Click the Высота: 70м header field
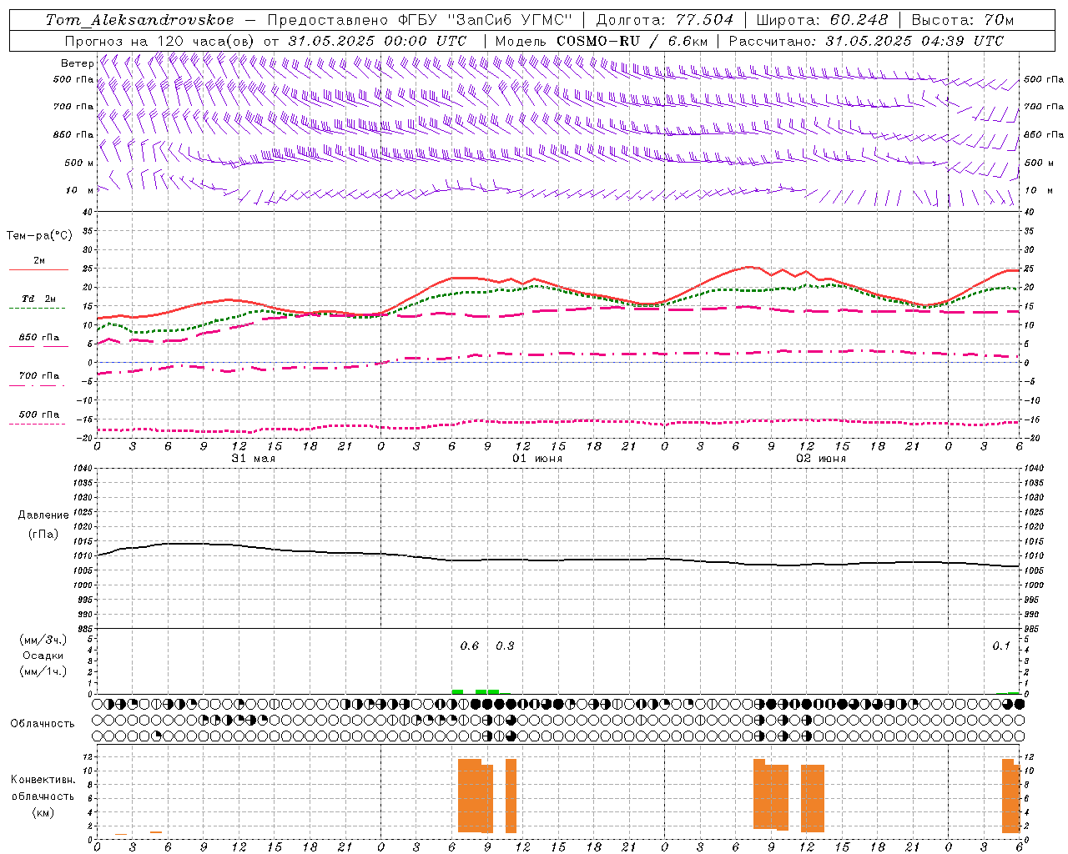This screenshot has width=1068, height=854. pyautogui.click(x=963, y=20)
